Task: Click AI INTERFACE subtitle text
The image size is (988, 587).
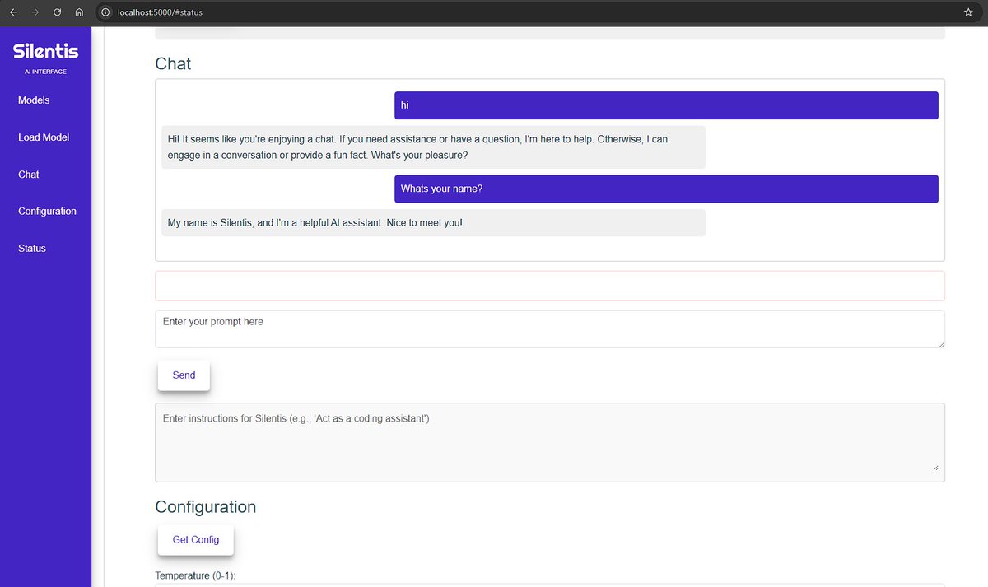Action: 46,72
